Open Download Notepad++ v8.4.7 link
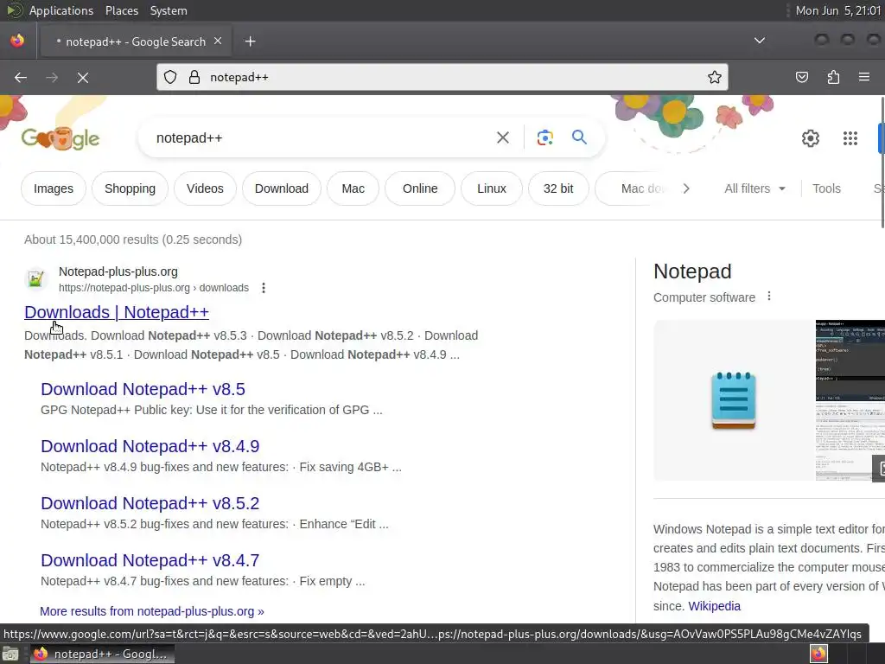Viewport: 885px width, 664px height. [150, 560]
